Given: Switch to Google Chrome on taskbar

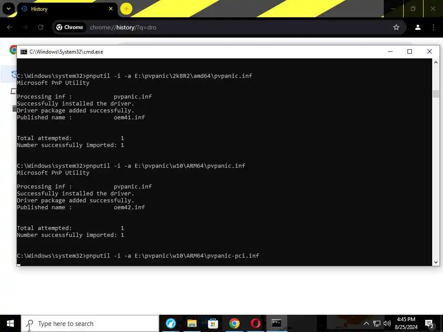Looking at the screenshot, I should point(234,323).
